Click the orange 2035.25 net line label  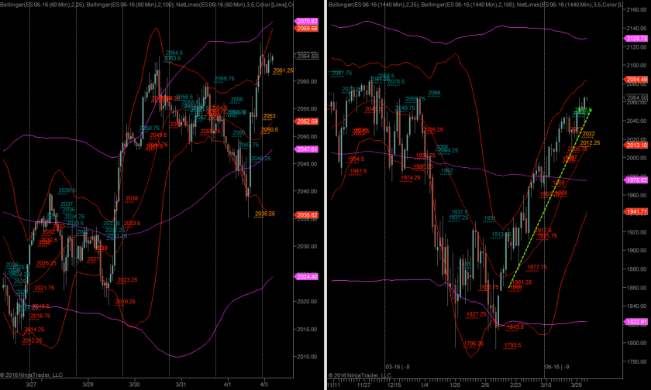pos(265,214)
